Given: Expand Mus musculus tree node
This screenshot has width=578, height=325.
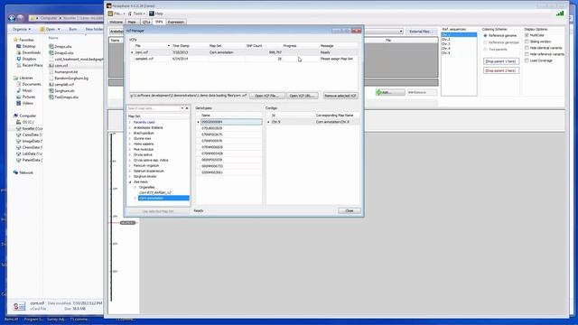Looking at the screenshot, I should click(130, 150).
